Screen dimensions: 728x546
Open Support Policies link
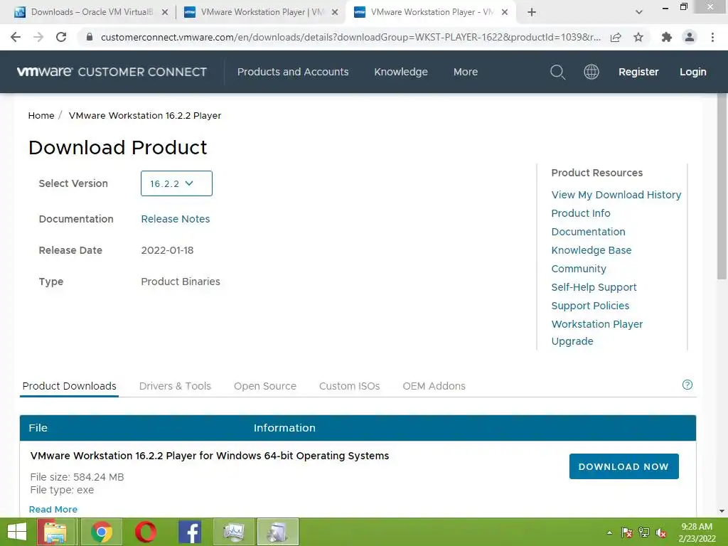point(590,306)
